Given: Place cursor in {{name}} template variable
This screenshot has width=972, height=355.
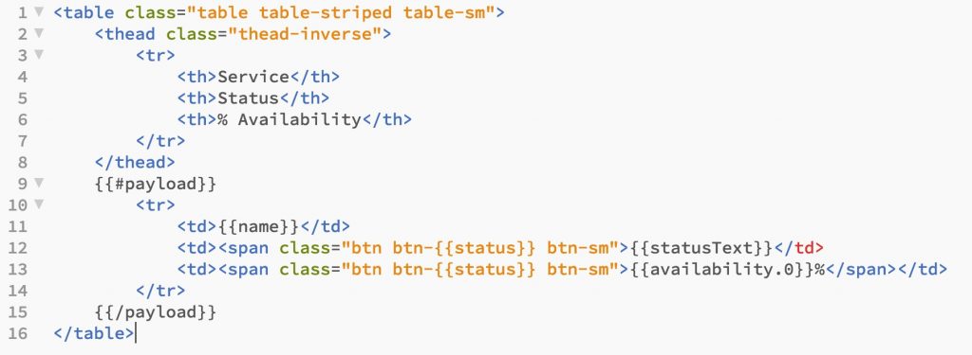Looking at the screenshot, I should 258,226.
